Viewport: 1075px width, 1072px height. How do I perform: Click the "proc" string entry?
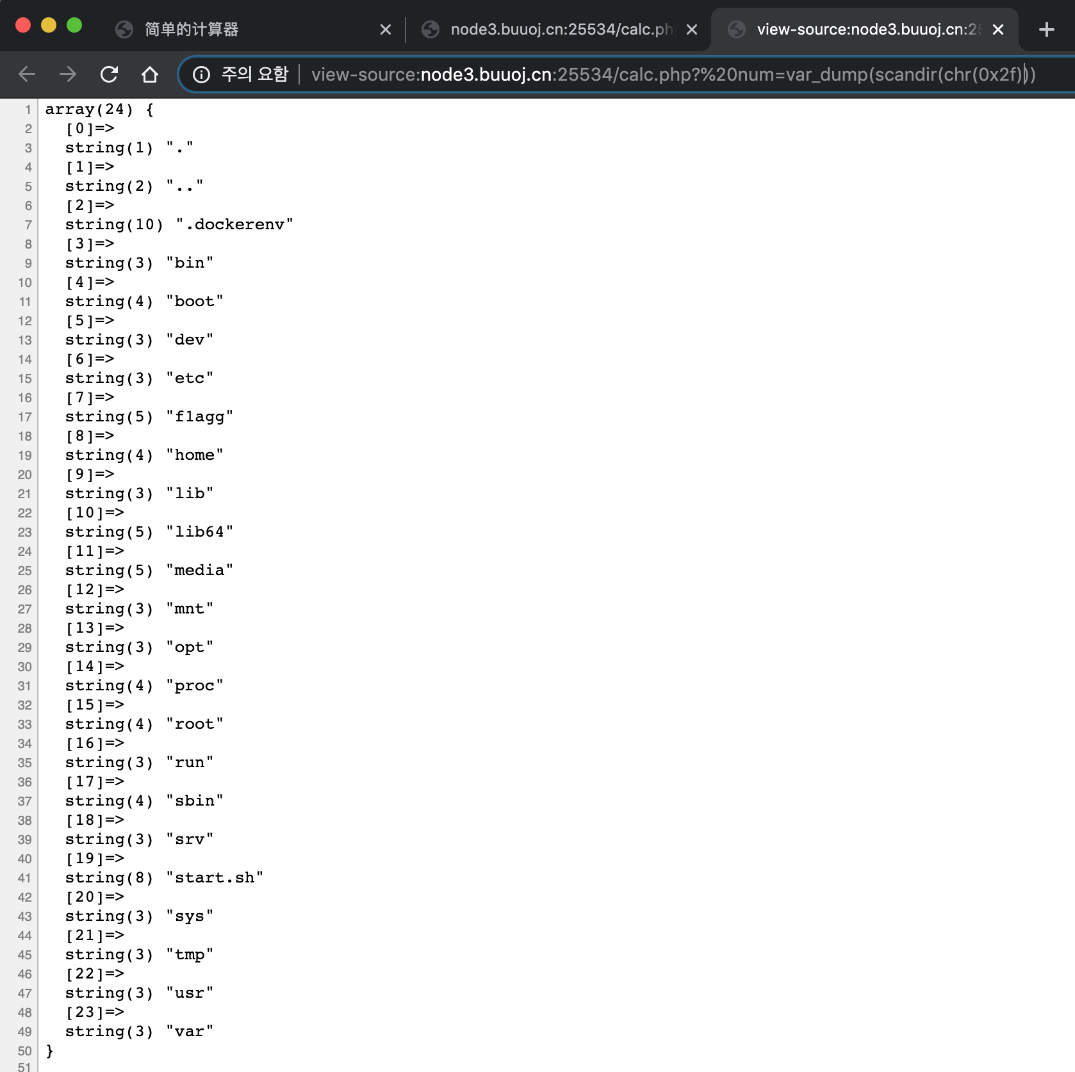(144, 686)
